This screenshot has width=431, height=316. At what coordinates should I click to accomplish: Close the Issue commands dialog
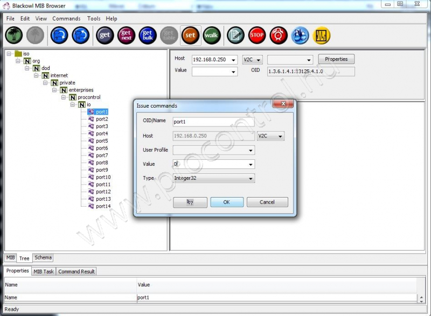[283, 104]
